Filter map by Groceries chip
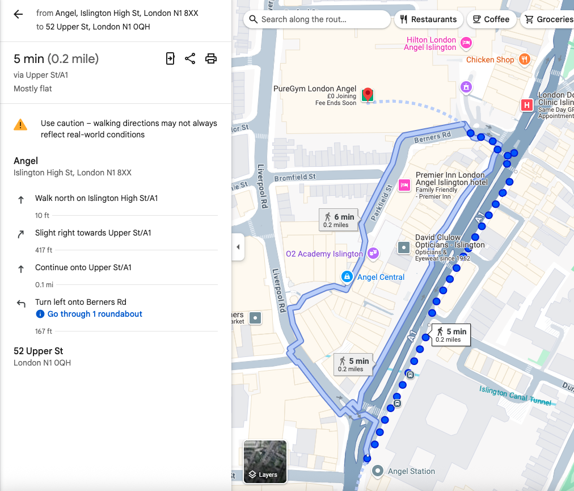Viewport: 574px width, 491px height. pos(548,19)
